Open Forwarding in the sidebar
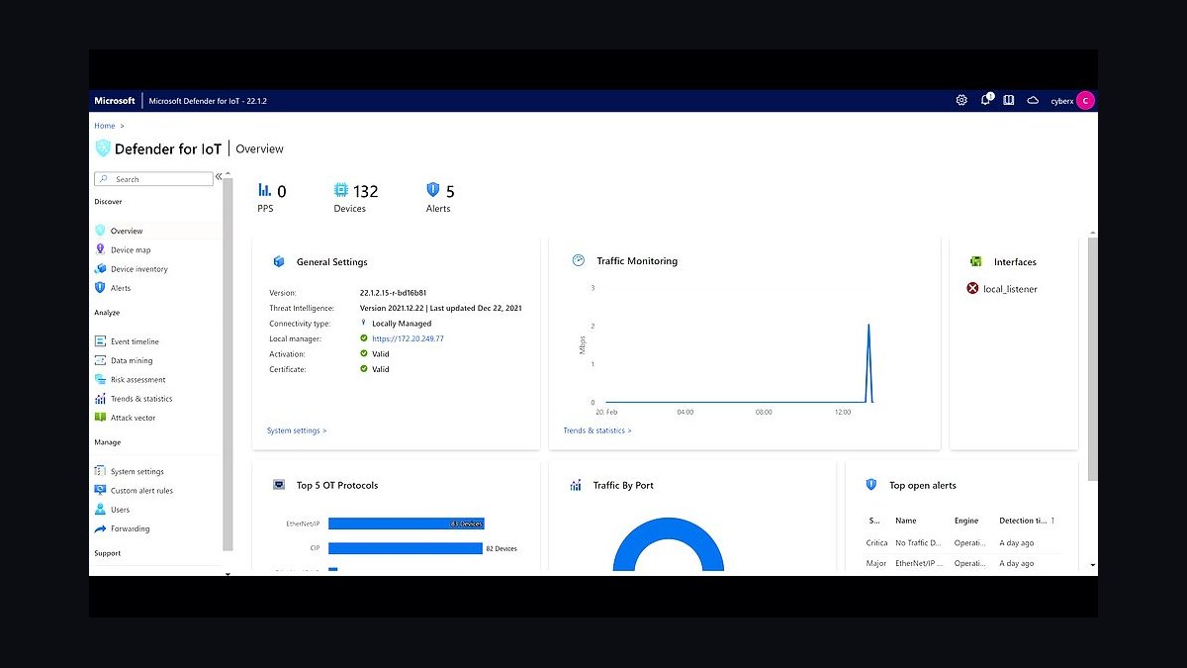Viewport: 1187px width, 668px height. tap(122, 528)
